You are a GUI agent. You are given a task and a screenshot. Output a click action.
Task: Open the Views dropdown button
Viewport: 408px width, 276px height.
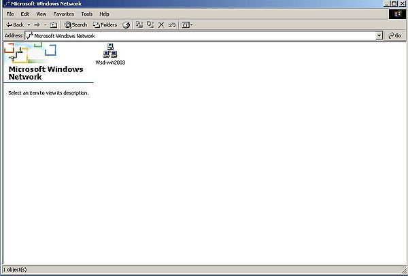tap(187, 25)
